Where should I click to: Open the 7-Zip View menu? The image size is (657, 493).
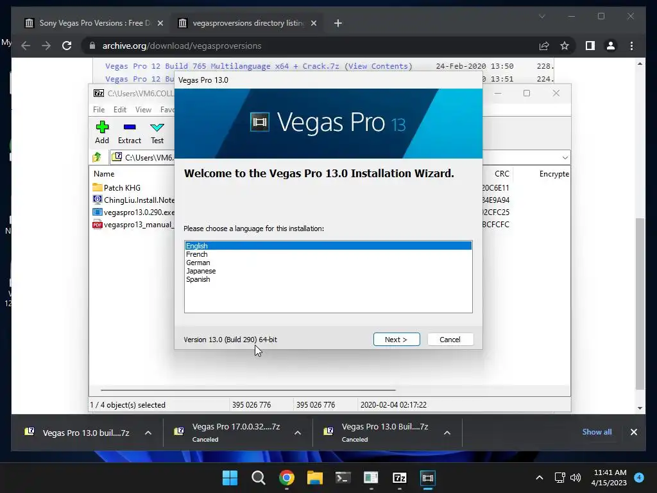tap(143, 109)
